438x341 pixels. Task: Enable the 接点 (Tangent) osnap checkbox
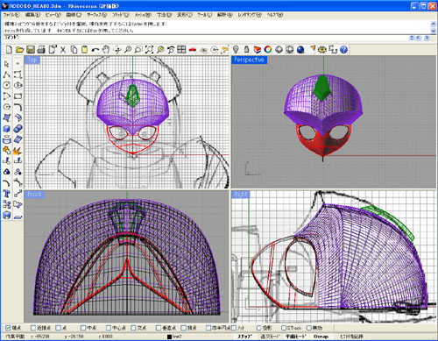[x=184, y=328]
